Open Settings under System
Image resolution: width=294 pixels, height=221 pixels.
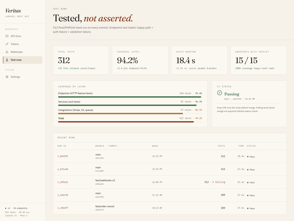pos(23,77)
